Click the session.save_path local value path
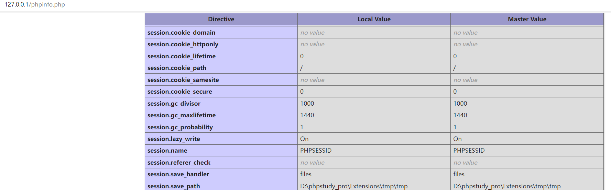 [353, 186]
